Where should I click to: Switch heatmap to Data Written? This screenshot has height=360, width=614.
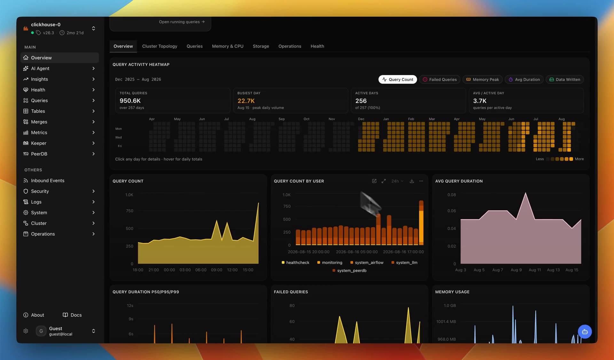coord(565,79)
